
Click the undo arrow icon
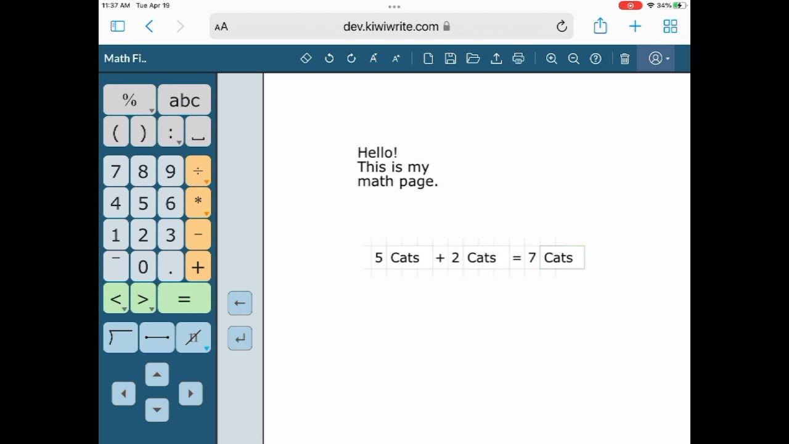pyautogui.click(x=329, y=59)
